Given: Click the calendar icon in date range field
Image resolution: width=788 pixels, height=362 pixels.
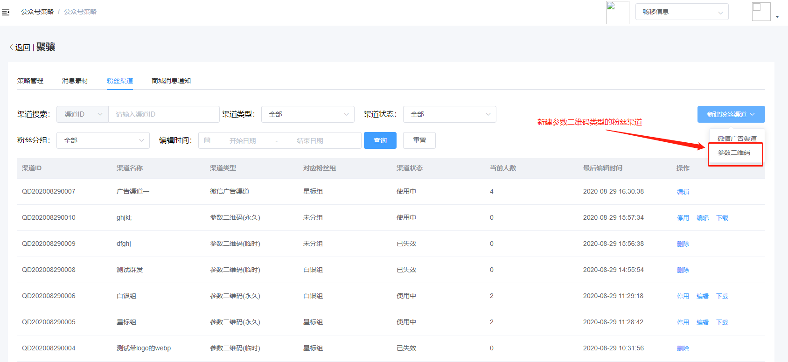Looking at the screenshot, I should [x=207, y=140].
